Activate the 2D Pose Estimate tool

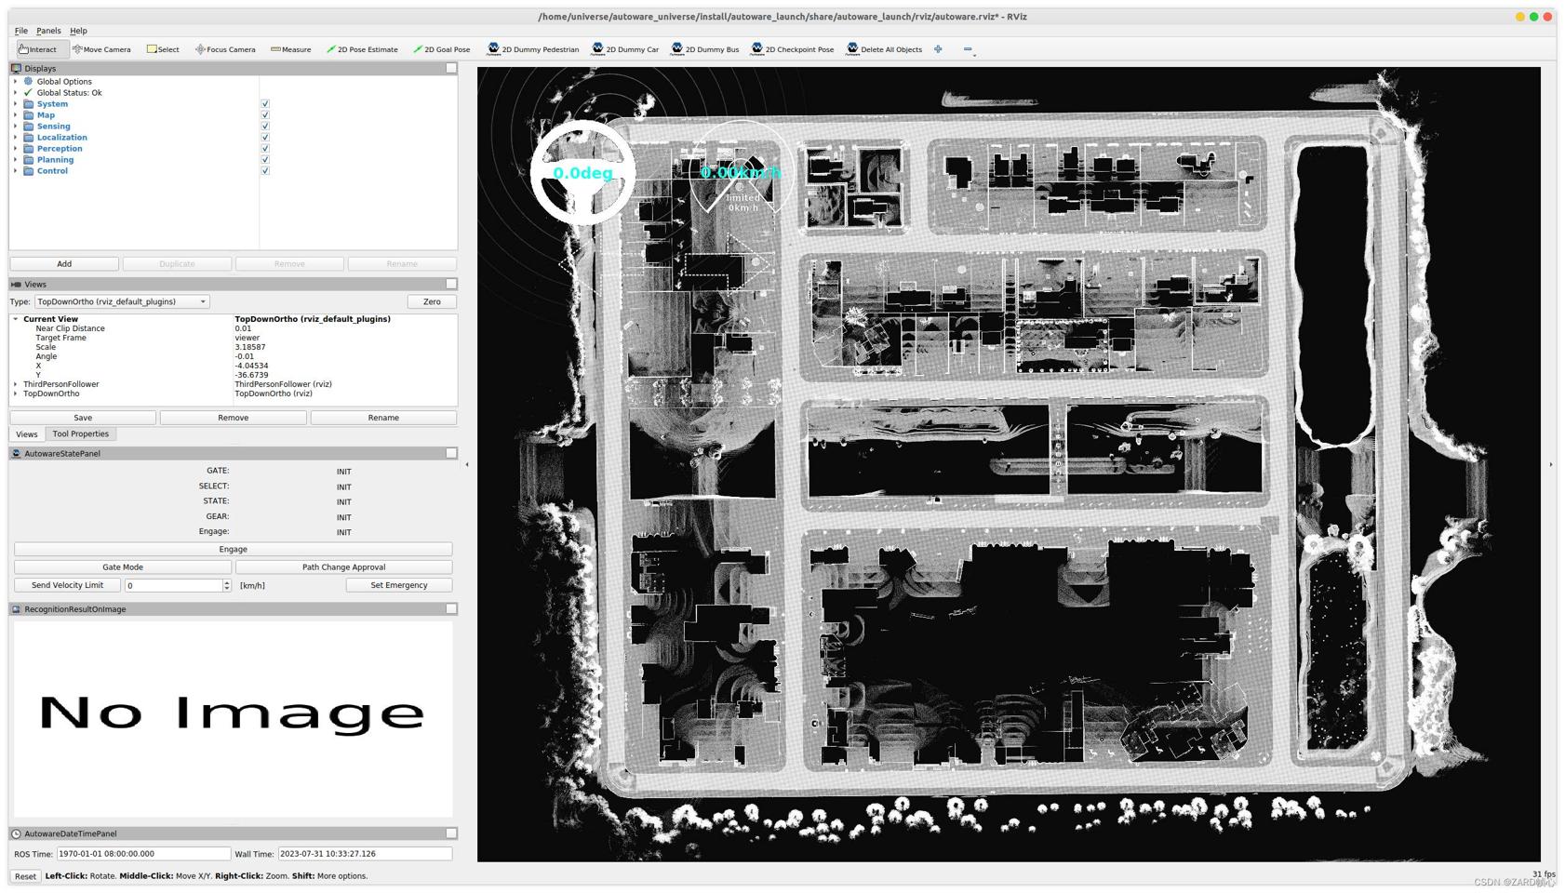tap(362, 49)
